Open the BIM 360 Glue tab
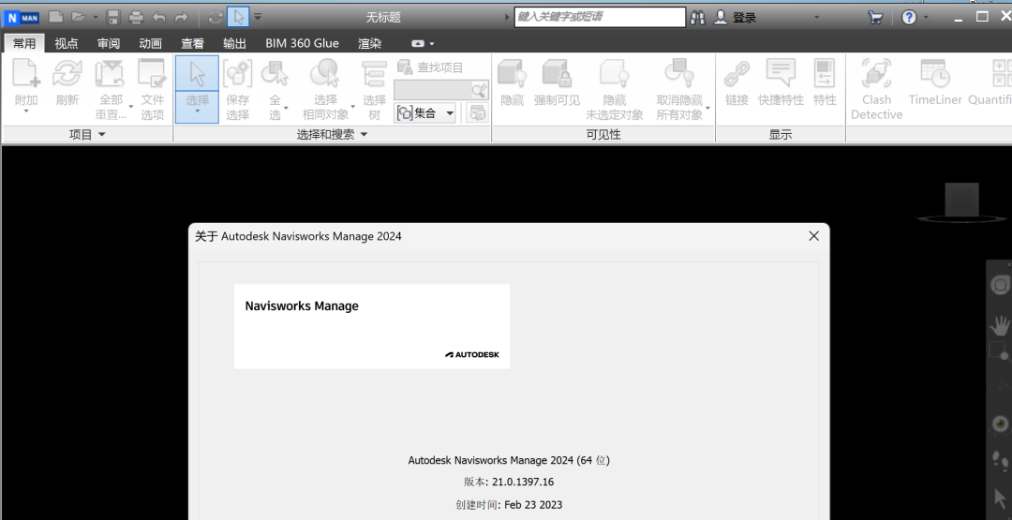The height and width of the screenshot is (520, 1012). coord(302,43)
